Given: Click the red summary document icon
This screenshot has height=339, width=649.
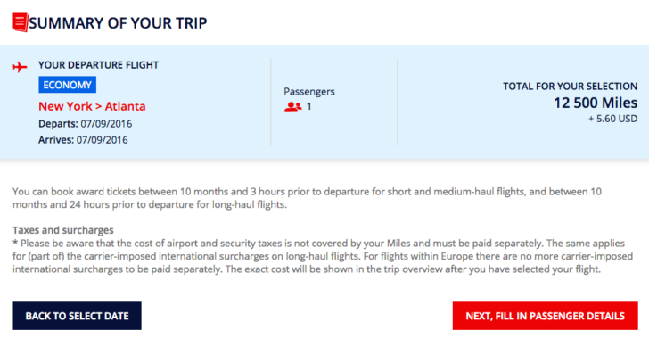Looking at the screenshot, I should [x=21, y=22].
